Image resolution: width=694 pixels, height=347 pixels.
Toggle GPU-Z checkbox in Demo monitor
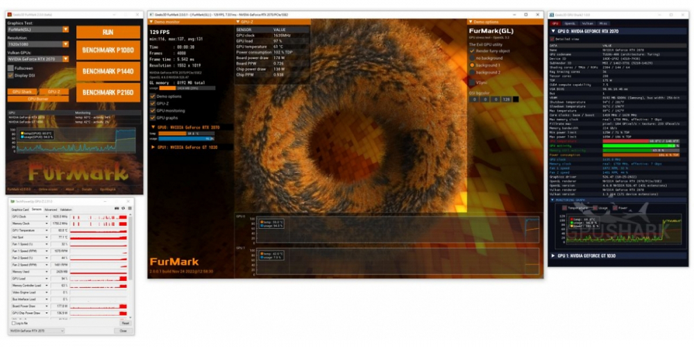coord(153,103)
